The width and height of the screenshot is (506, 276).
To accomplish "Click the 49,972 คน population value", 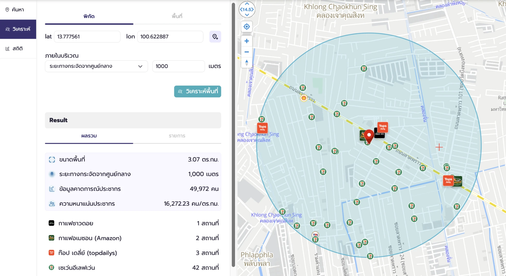I will tap(204, 189).
